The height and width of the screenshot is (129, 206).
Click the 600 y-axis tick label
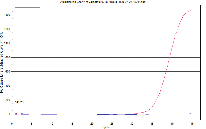8,72
